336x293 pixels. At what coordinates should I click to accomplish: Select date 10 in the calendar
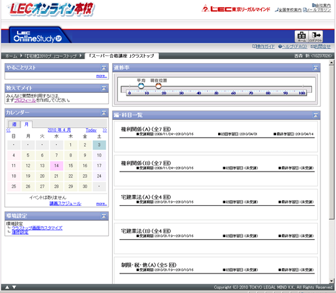point(99,155)
